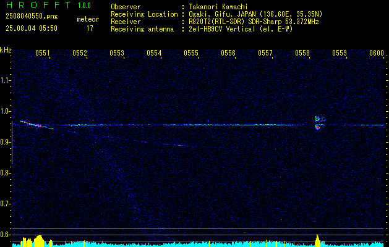Click the tall yellow power peak below 0558 echo
Viewport: 389px width, 247px height.
(x=317, y=240)
